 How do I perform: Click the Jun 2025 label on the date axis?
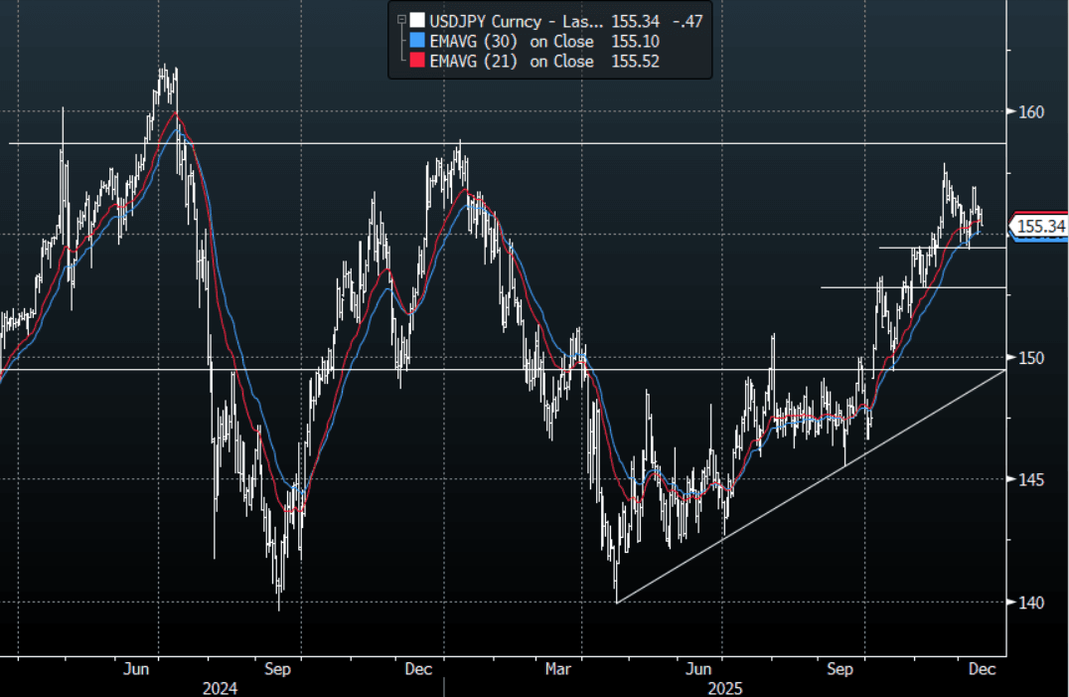click(698, 669)
